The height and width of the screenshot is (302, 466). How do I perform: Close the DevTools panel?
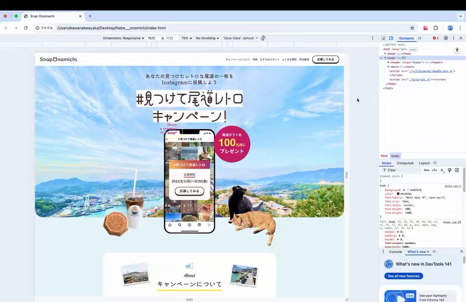coord(461,38)
